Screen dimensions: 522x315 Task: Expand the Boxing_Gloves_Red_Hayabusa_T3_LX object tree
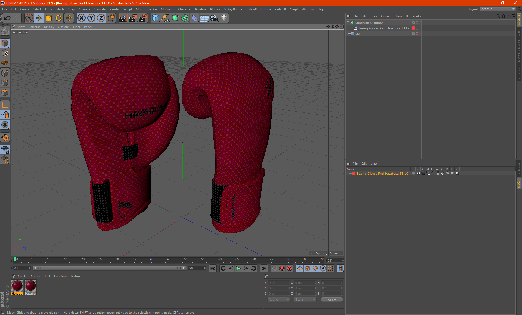click(x=351, y=28)
